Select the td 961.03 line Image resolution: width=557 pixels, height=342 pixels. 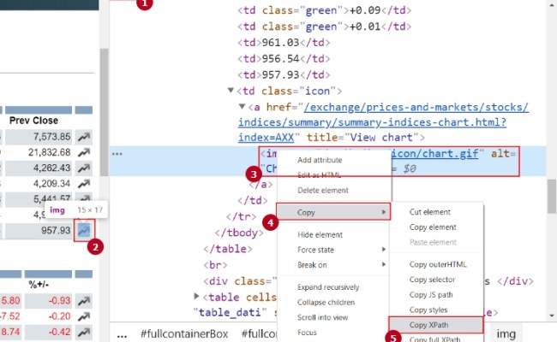point(284,43)
